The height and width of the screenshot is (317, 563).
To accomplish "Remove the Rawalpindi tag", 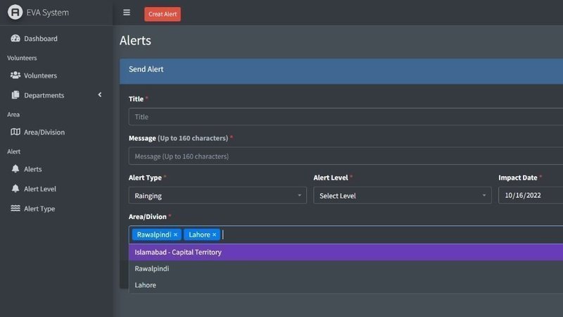I will (x=175, y=235).
